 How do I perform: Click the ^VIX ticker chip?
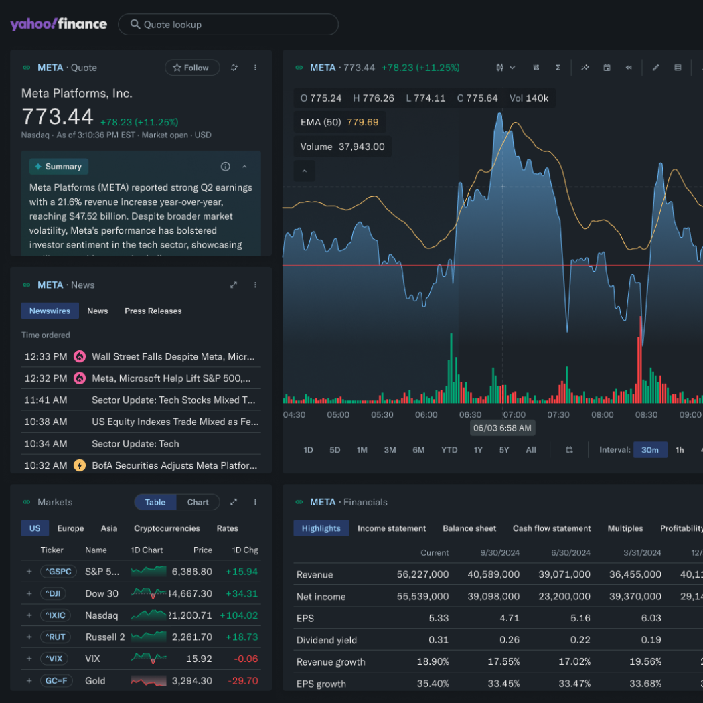54,659
